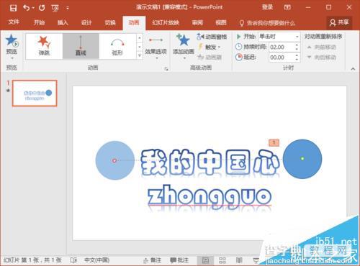Viewport: 360px width, 266px height.
Task: Open the 动画窗格 animation pane
Action: [x=212, y=37]
